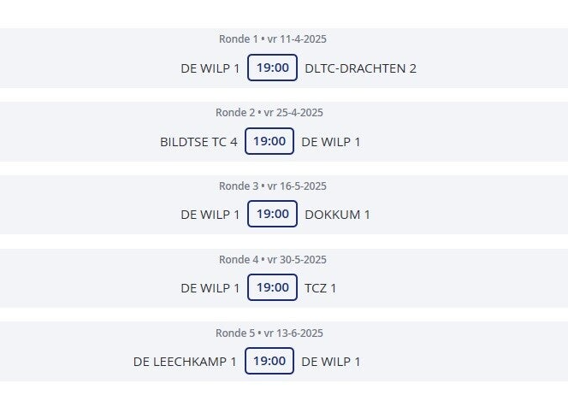
Task: Click DE WILP 1 opposite DE LEECHKAMP 1
Action: coord(331,362)
